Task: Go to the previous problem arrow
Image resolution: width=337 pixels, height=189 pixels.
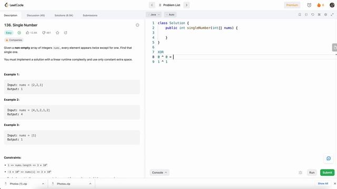Action: click(152, 5)
